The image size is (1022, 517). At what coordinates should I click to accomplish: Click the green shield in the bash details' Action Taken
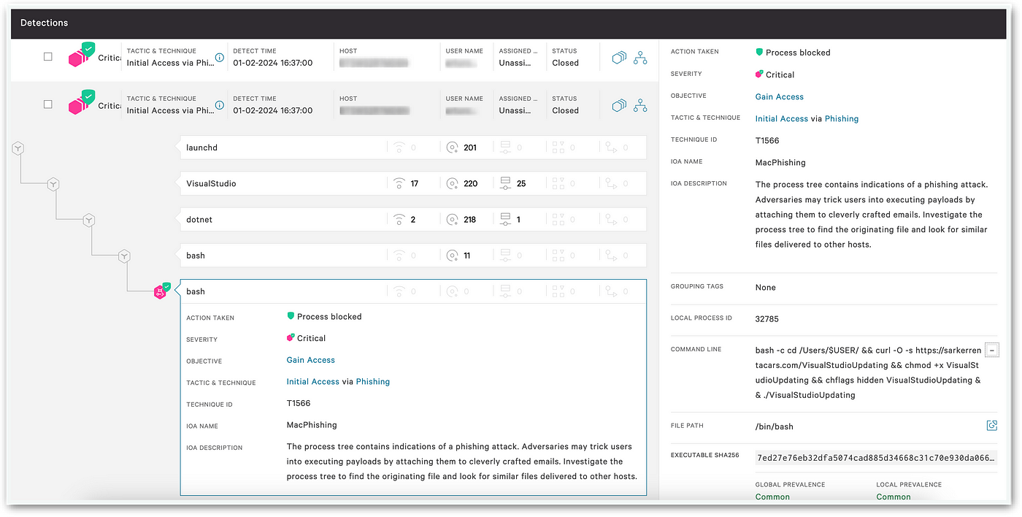[x=291, y=316]
